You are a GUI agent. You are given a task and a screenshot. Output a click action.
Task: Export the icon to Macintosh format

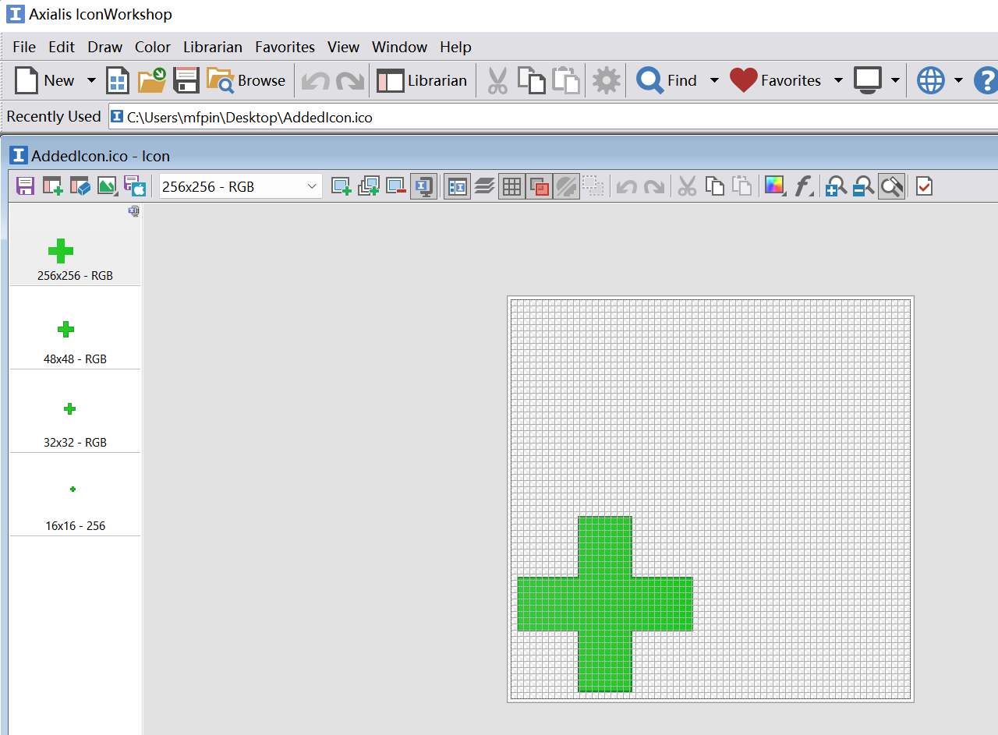coord(135,186)
